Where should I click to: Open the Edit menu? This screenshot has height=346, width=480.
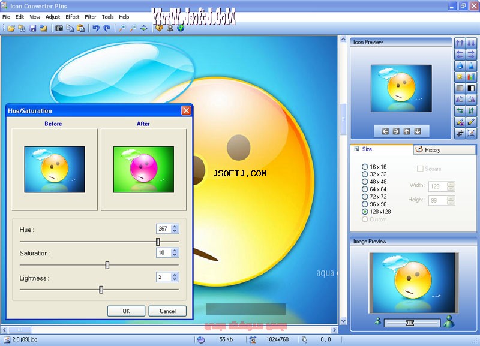click(x=20, y=17)
